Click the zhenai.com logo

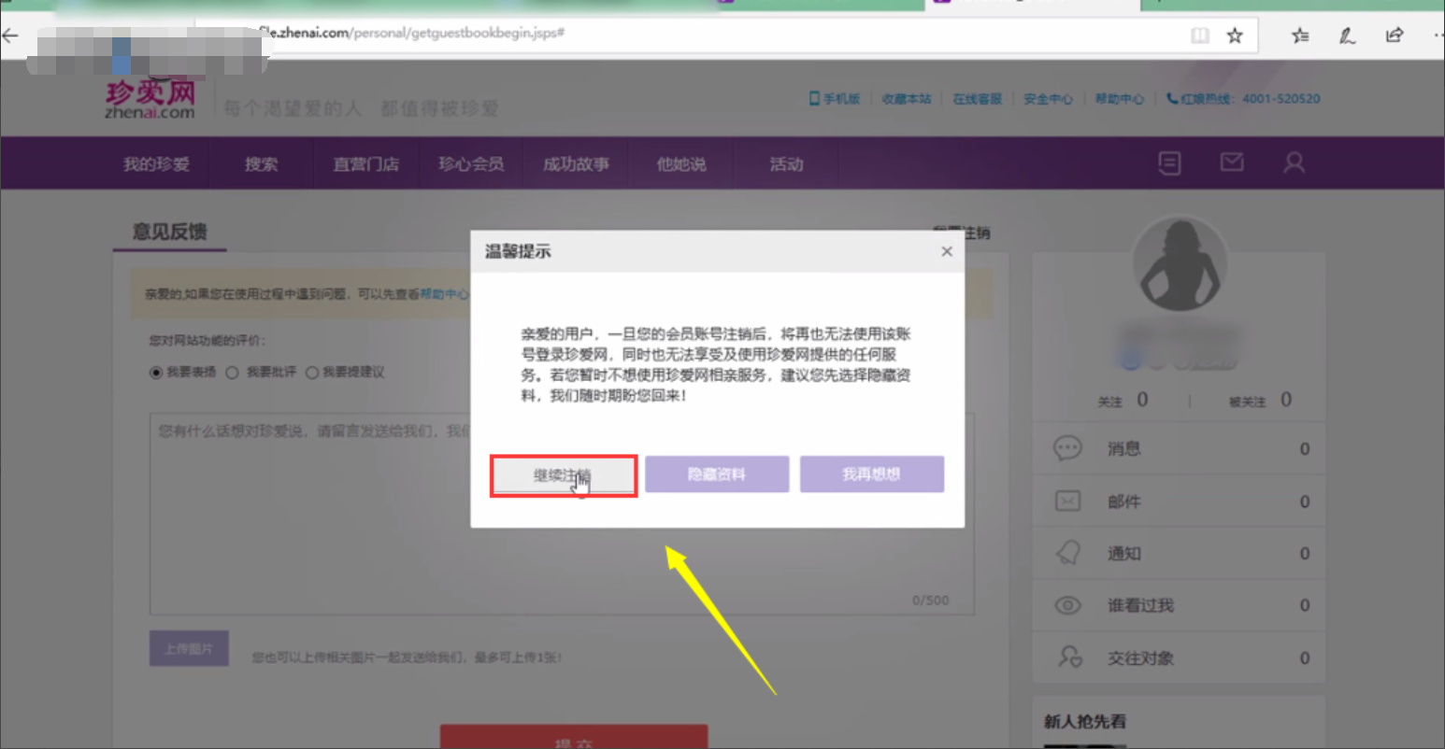tap(150, 99)
